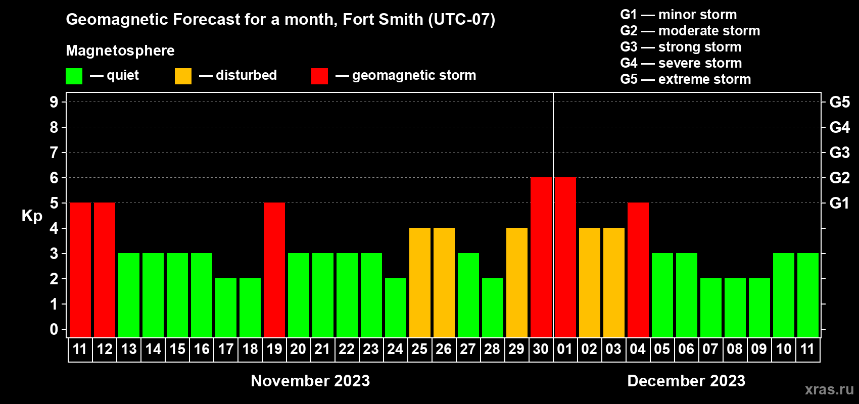Click date label 09 on the axis
859x404 pixels.
point(759,349)
